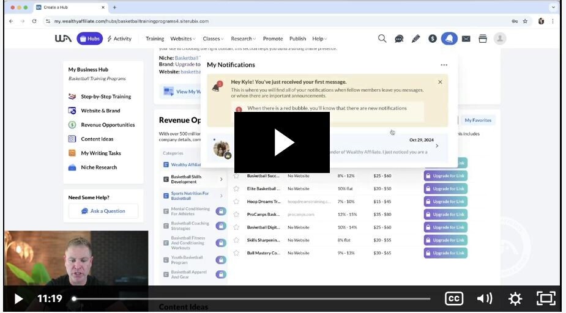This screenshot has width=566, height=313.
Task: Enter fullscreen mode
Action: [x=546, y=298]
